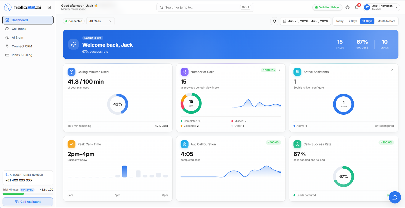This screenshot has width=405, height=208.
Task: Toggle light/dark theme sun icon
Action: coord(348,7)
